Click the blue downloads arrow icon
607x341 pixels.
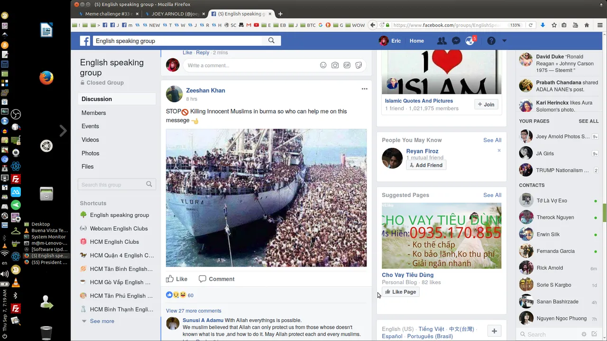click(x=543, y=25)
